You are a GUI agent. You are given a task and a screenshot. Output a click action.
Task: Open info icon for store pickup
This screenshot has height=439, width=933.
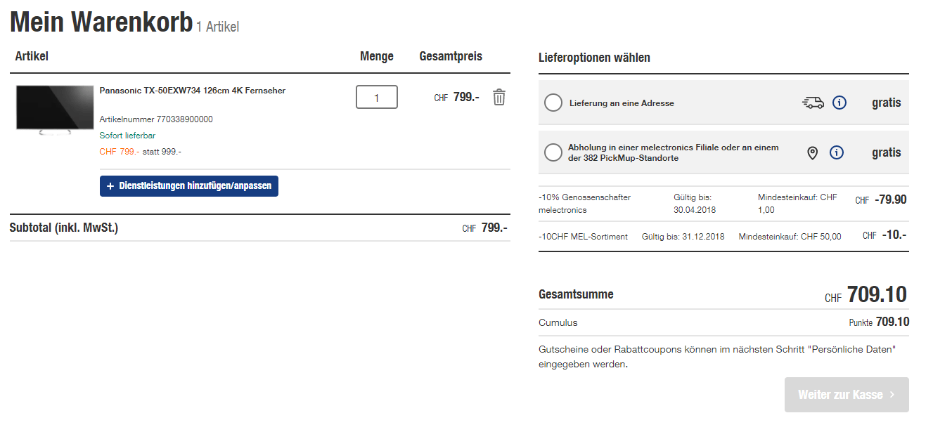coord(836,152)
